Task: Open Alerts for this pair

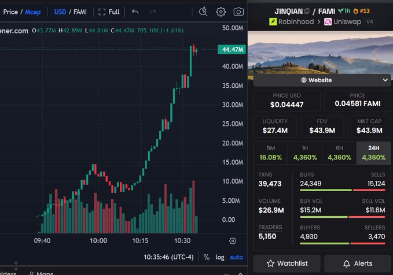Action: click(x=358, y=263)
